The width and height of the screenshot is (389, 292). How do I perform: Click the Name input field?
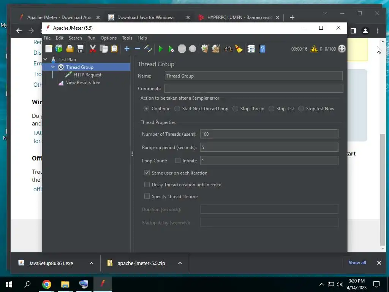coord(253,76)
